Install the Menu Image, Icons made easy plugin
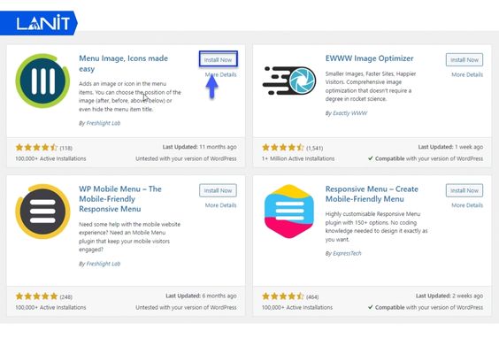The height and width of the screenshot is (354, 499). 218,59
